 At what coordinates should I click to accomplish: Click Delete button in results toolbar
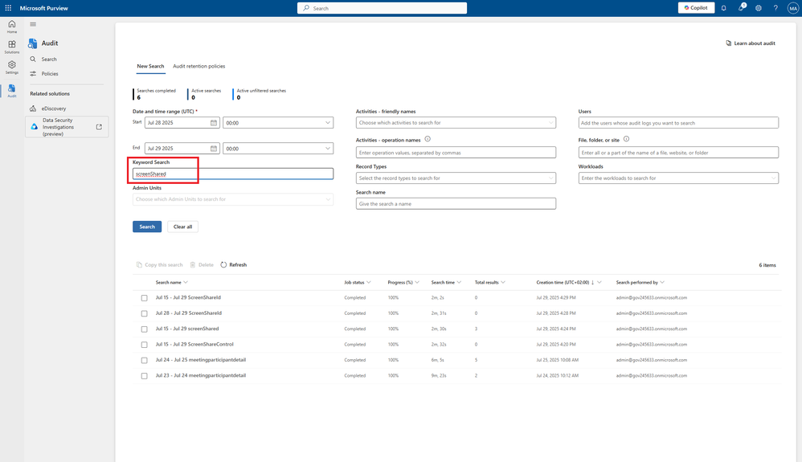point(202,265)
